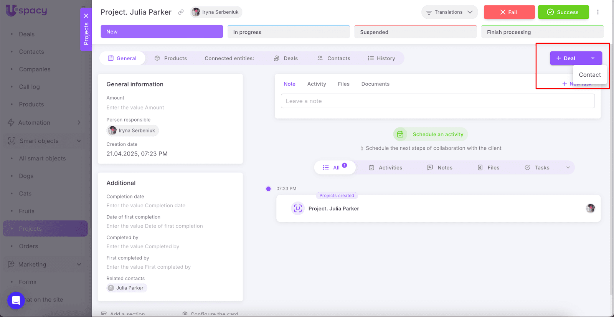
Task: Switch to the Products tab
Action: tap(171, 58)
